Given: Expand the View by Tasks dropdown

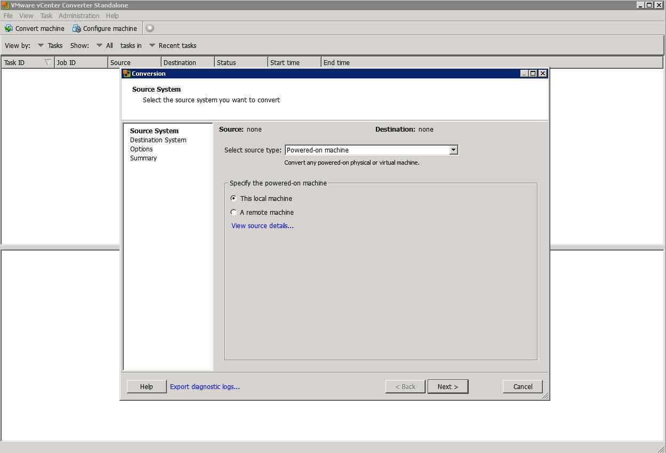Looking at the screenshot, I should point(41,45).
